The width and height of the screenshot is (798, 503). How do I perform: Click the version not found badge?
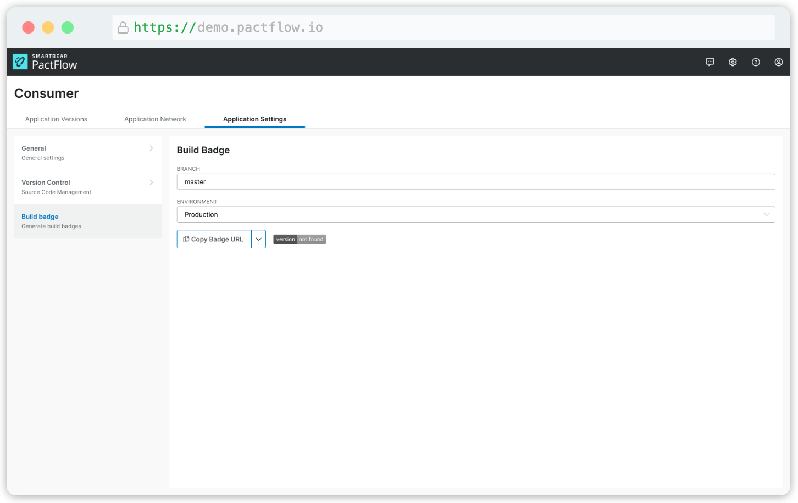point(300,239)
